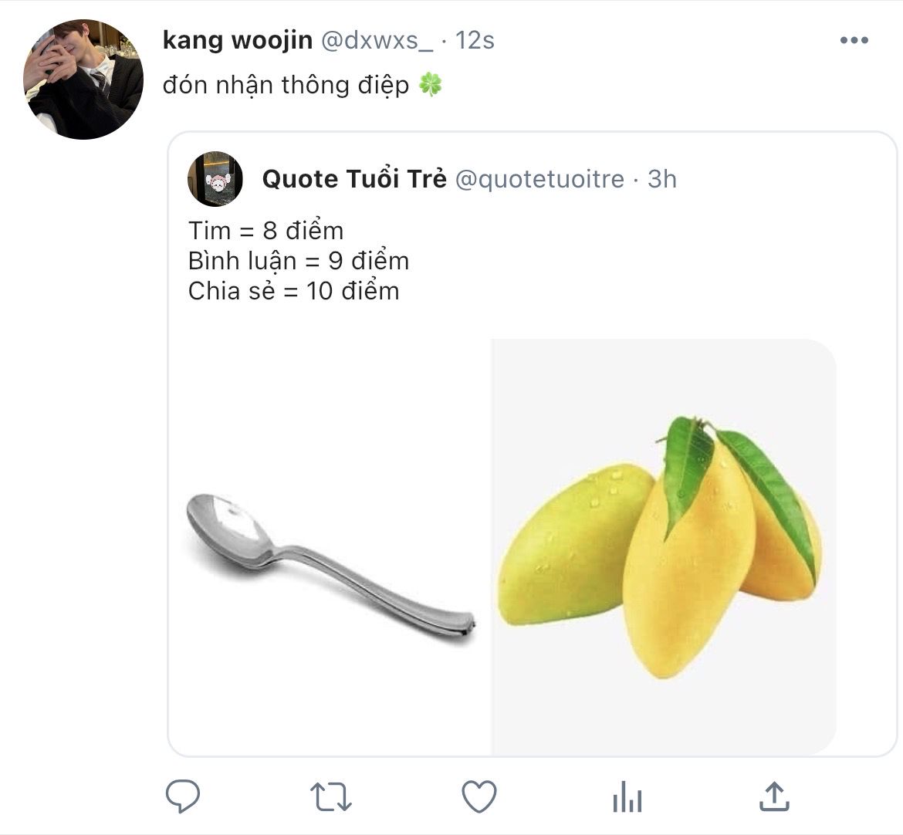
Task: Click the "Tim = 8 điểm" line
Action: point(265,231)
